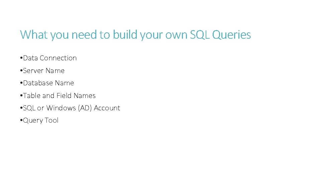Select the Database Name bullet line

[48, 83]
